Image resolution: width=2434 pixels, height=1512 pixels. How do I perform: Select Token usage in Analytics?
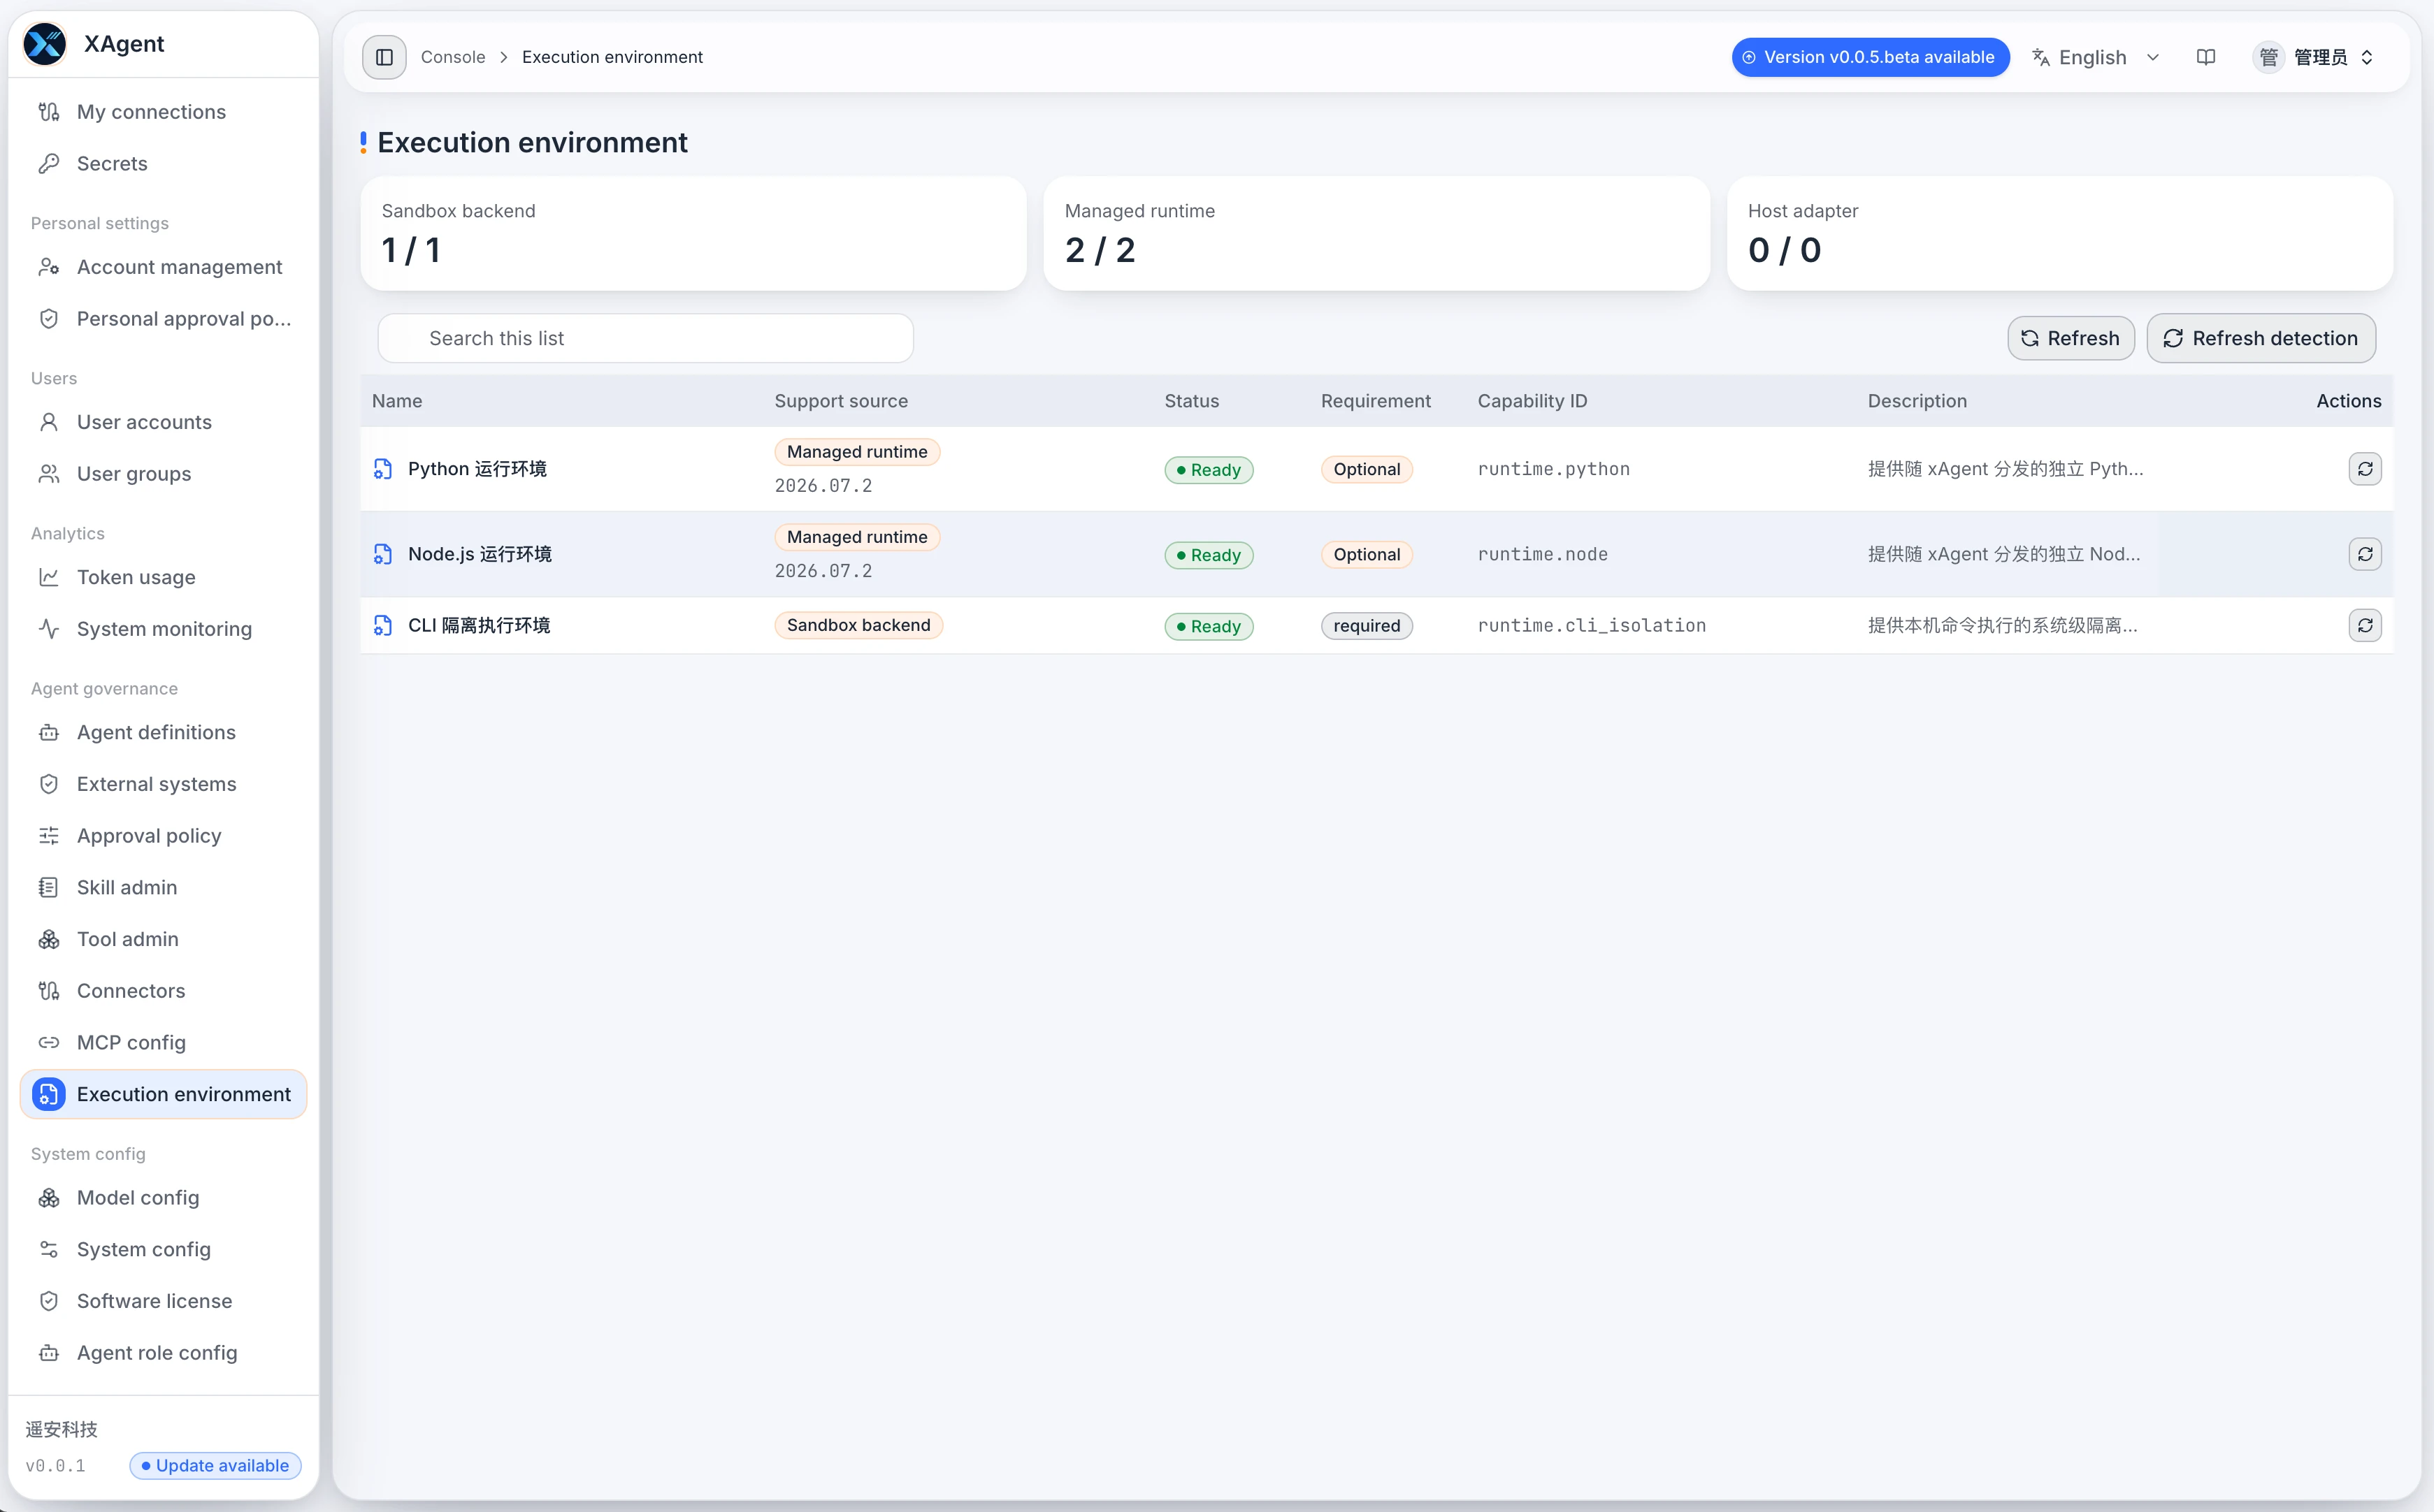click(163, 577)
